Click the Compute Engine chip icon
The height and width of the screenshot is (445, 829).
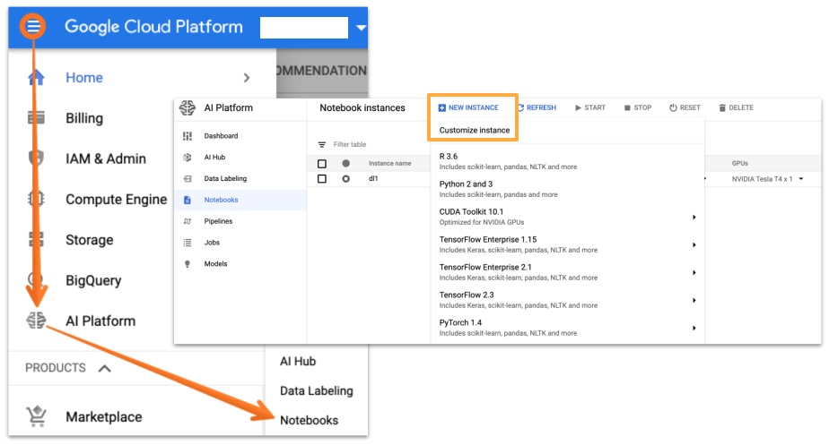(x=36, y=199)
